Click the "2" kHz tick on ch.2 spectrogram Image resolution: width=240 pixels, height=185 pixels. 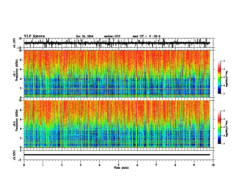pyautogui.click(x=21, y=138)
